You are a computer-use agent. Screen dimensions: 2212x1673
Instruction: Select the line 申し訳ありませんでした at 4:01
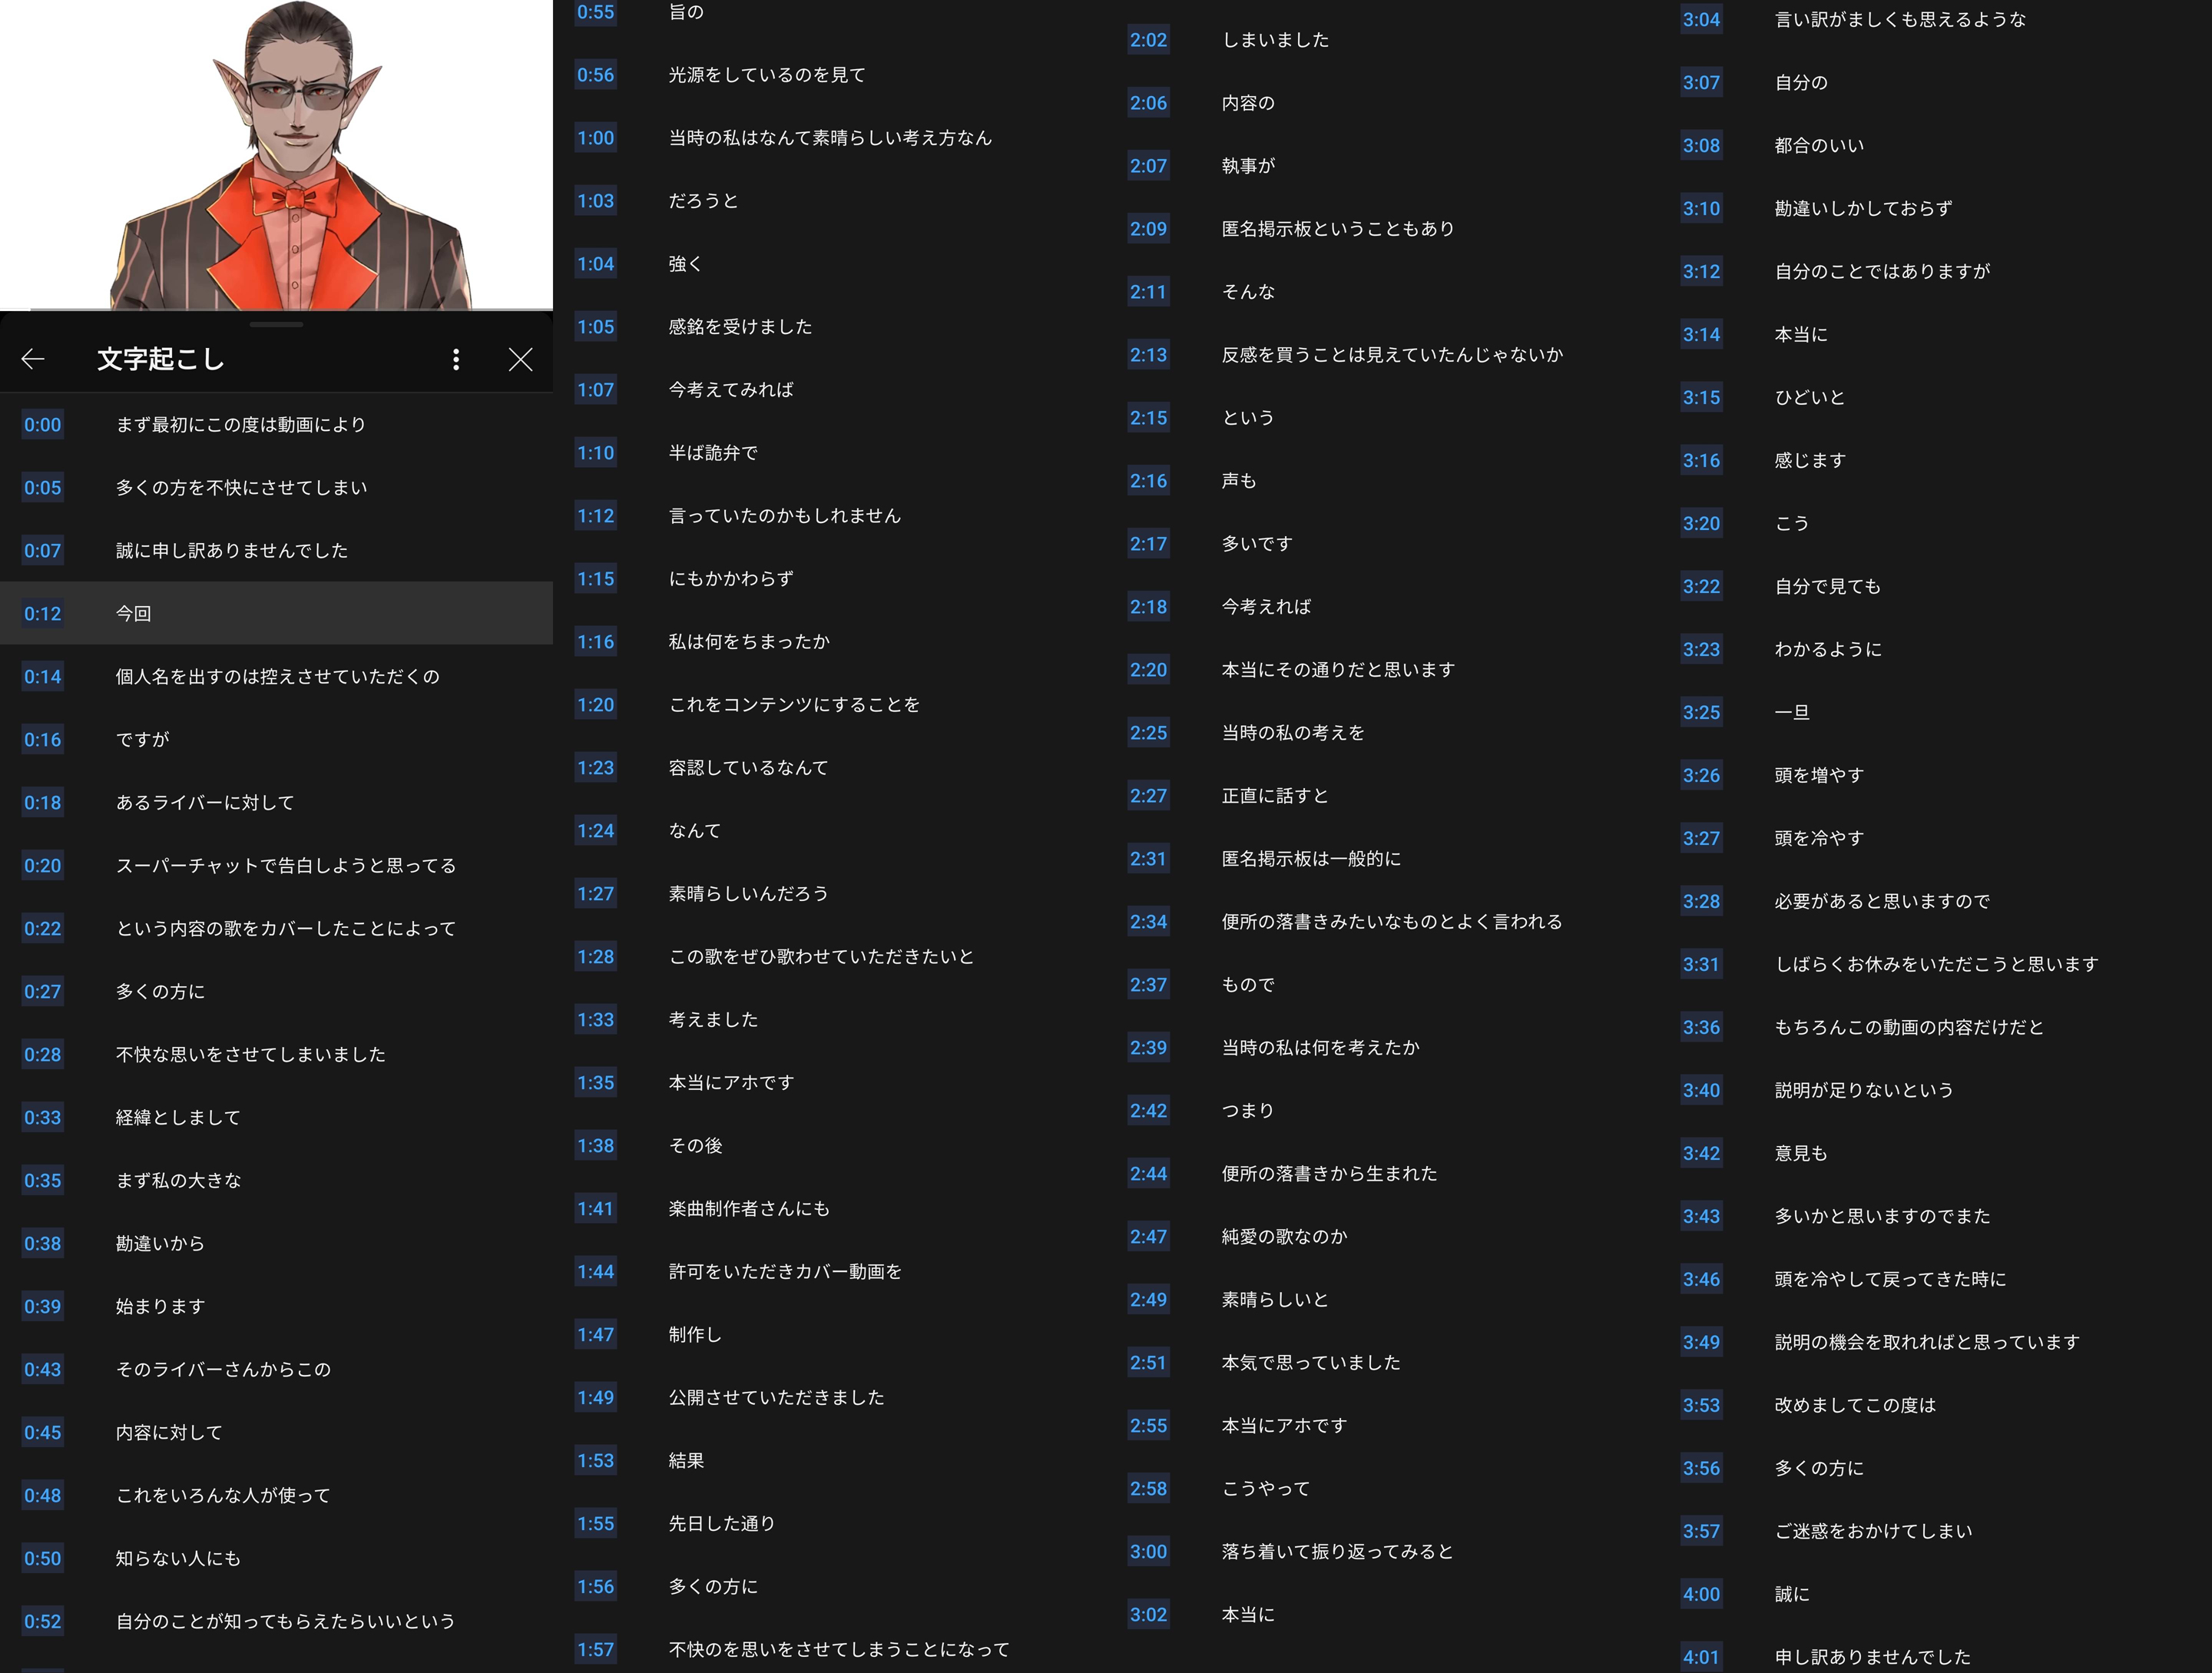click(x=1873, y=1658)
